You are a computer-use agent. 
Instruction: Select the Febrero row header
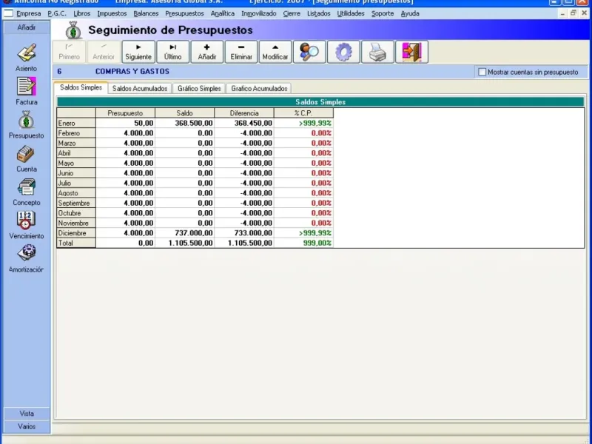click(76, 133)
